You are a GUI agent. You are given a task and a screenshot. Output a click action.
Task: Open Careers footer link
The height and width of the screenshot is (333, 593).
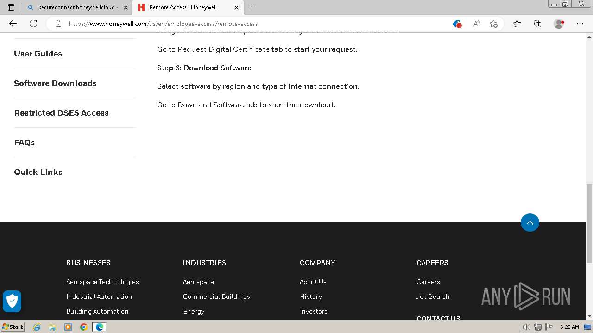pos(428,282)
